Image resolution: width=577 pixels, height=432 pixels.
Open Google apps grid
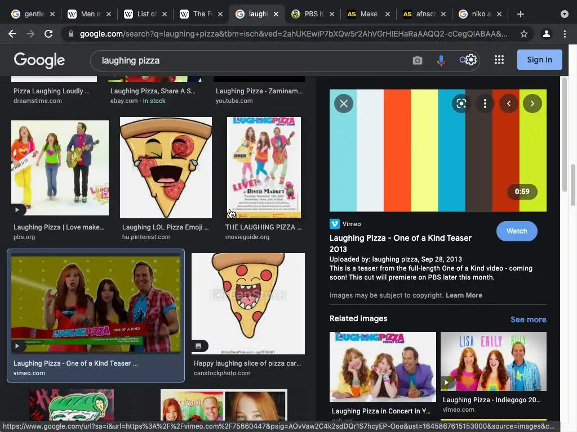499,60
